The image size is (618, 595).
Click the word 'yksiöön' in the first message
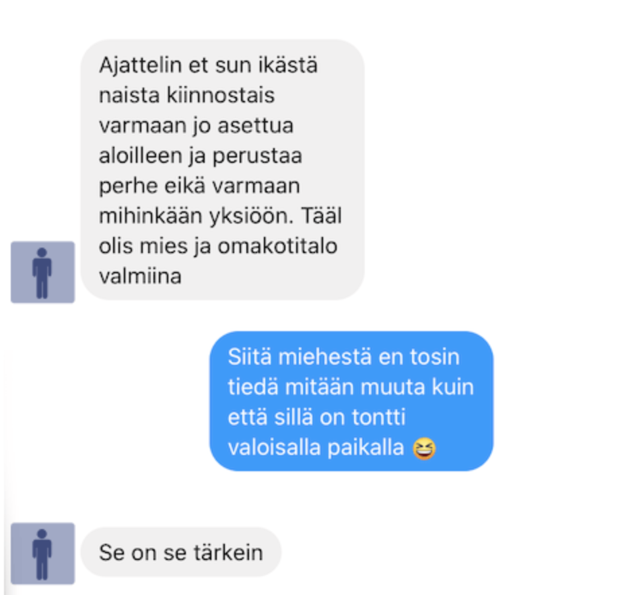tap(251, 216)
